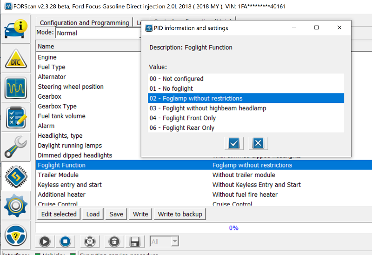Open the vehicle information section
This screenshot has width=372, height=255.
tap(16, 29)
